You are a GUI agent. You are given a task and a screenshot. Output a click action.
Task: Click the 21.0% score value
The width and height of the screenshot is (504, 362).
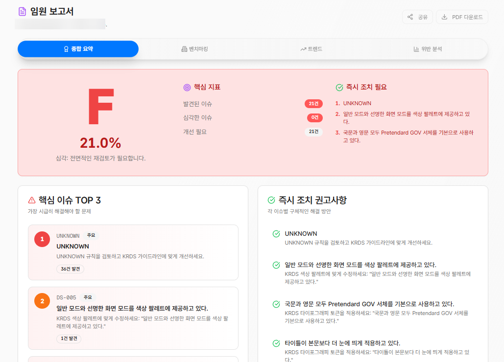100,143
